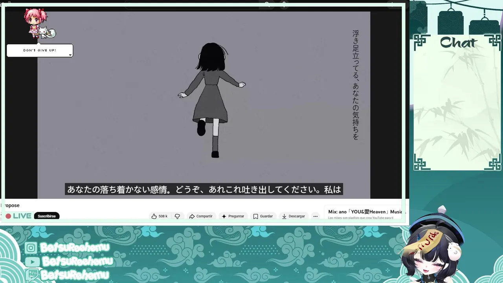This screenshot has width=503, height=283.
Task: Save video with Guardar button
Action: (x=263, y=216)
